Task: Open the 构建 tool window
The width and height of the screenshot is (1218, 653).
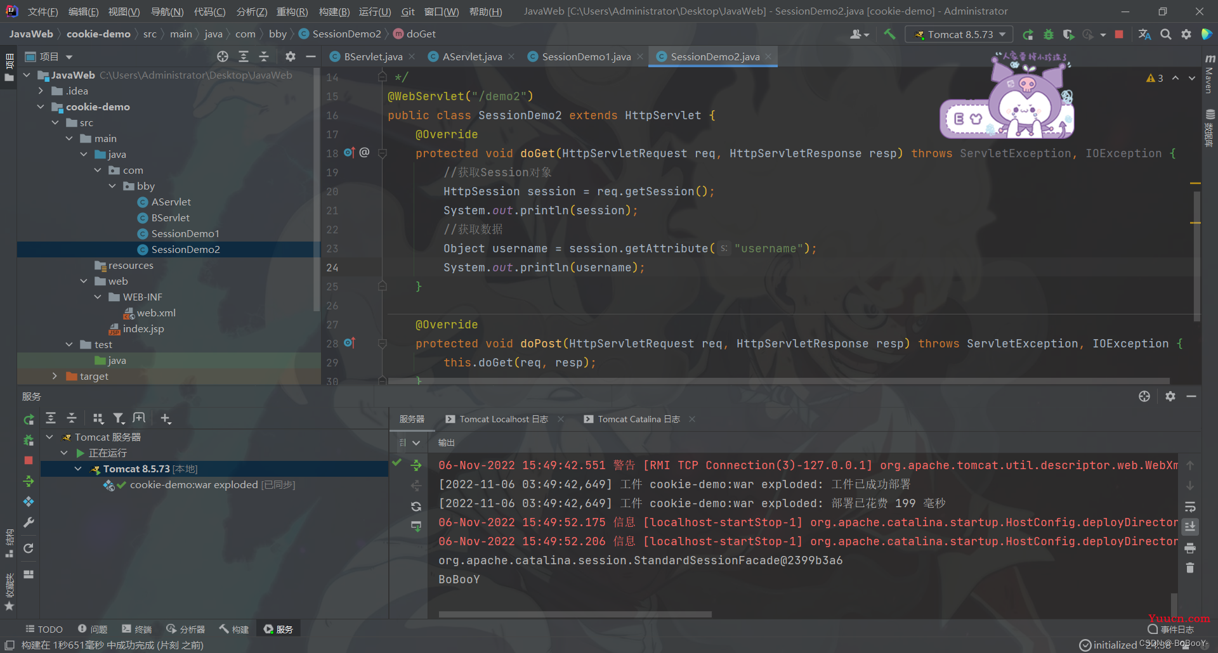Action: coord(233,629)
